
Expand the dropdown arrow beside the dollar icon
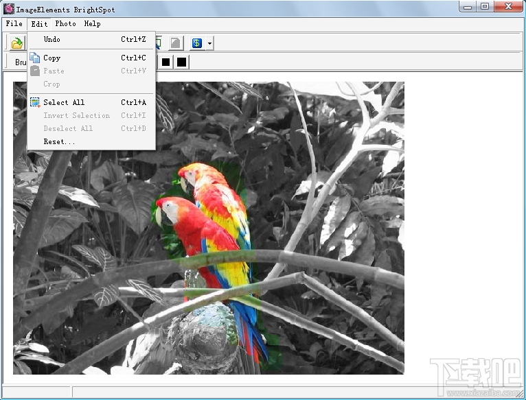[x=209, y=43]
